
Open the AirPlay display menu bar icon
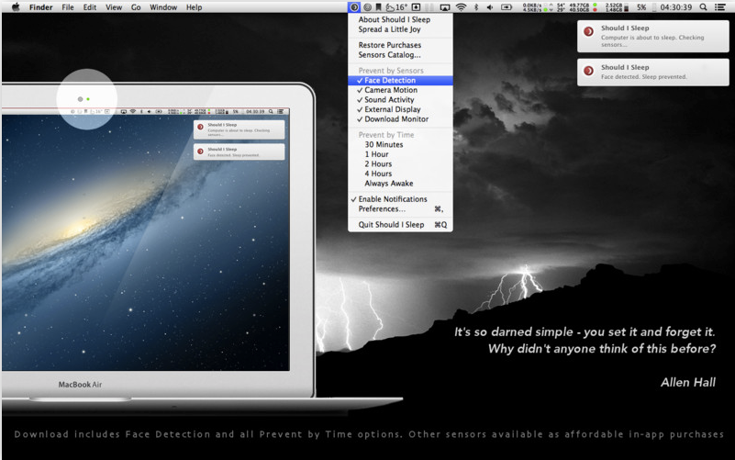click(445, 7)
